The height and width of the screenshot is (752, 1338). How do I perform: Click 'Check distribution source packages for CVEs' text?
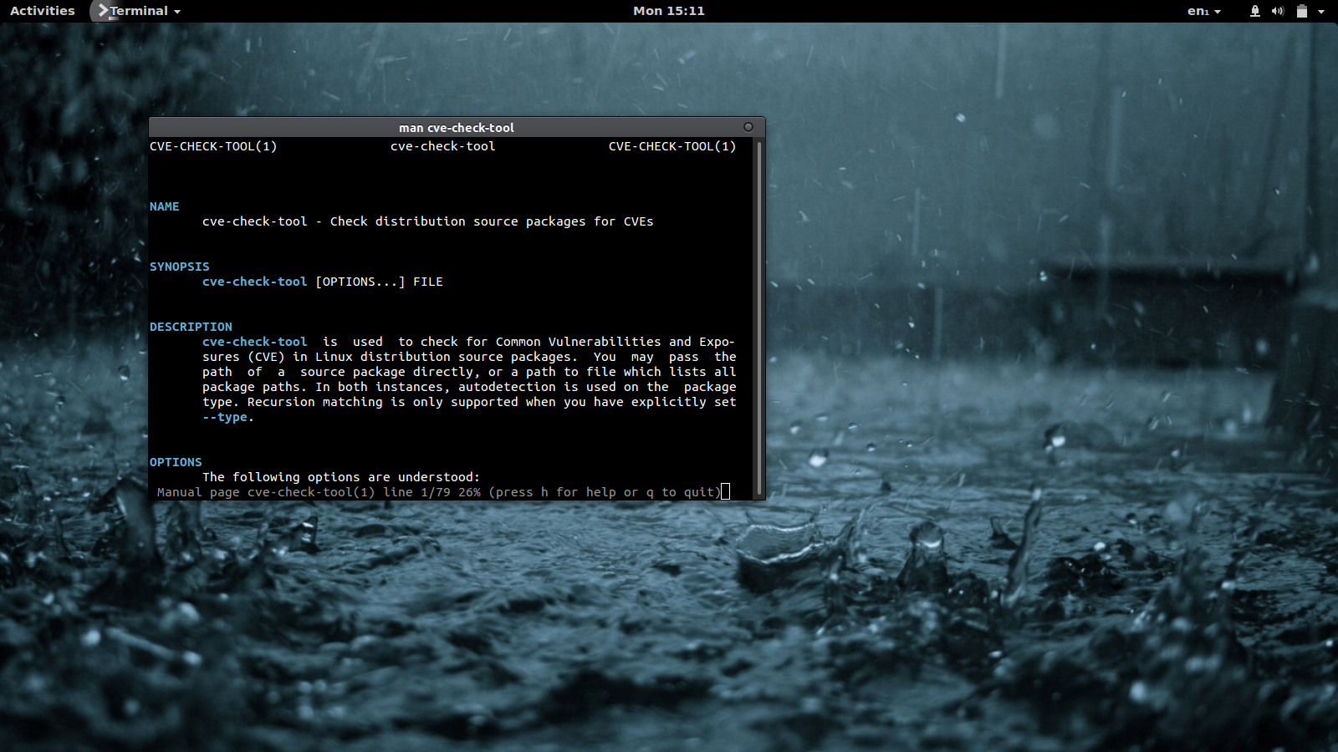click(x=492, y=221)
